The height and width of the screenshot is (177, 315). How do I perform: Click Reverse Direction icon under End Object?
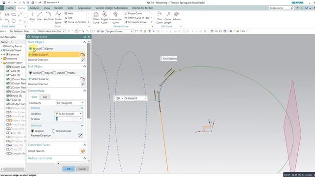tap(83, 84)
